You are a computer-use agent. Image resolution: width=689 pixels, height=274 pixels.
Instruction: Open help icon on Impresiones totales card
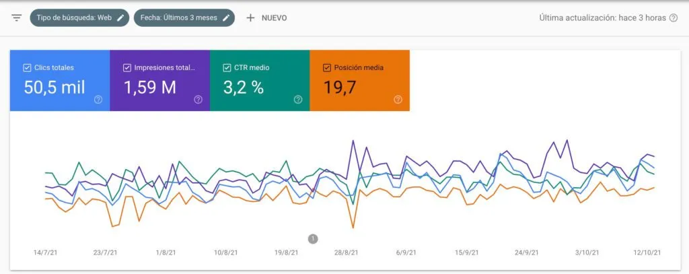coord(198,100)
